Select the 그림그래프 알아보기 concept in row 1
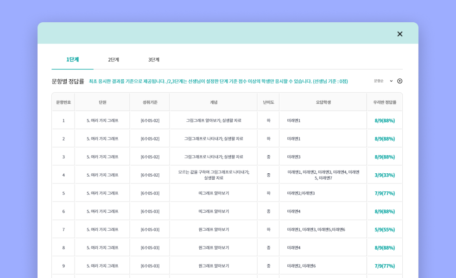Image resolution: width=456 pixels, height=278 pixels. [214, 120]
